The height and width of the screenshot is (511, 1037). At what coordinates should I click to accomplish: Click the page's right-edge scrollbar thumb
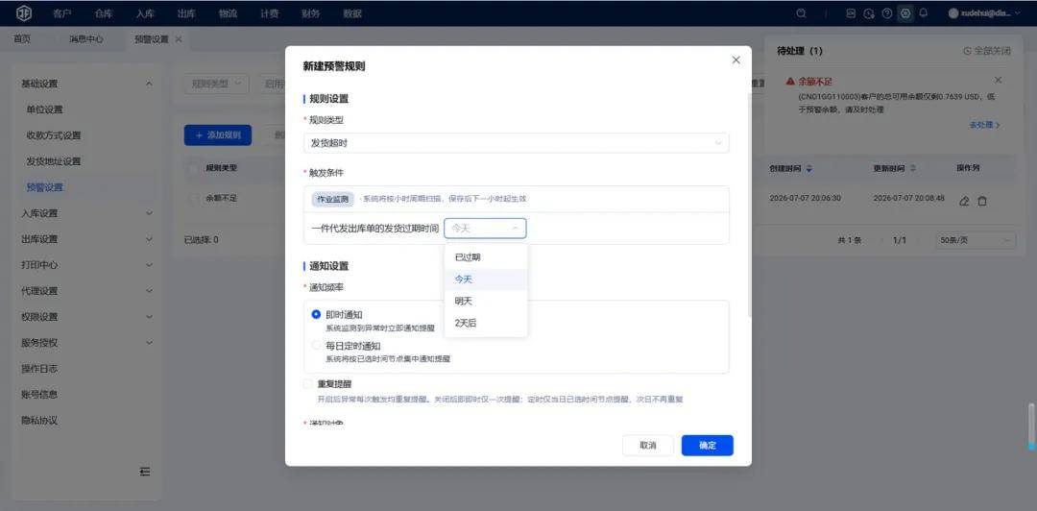(x=1031, y=426)
